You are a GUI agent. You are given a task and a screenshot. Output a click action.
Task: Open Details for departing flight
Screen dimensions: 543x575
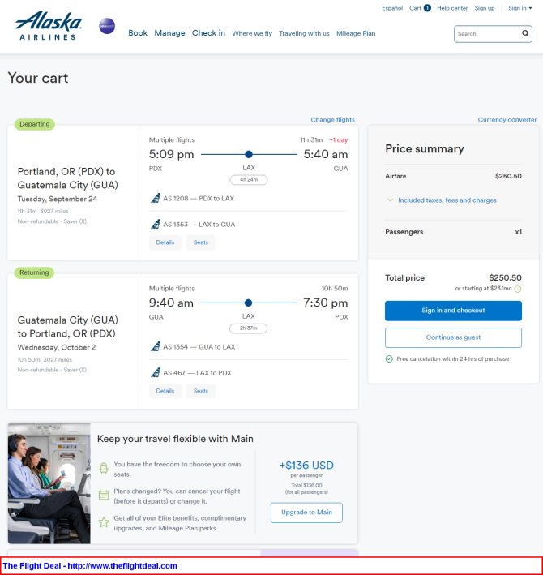click(x=165, y=242)
